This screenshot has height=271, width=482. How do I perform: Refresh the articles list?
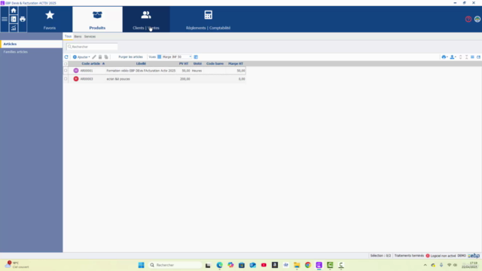point(66,57)
